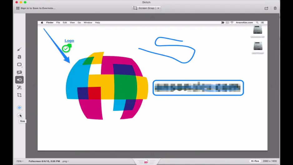Screen dimensions: 293x165
Task: Change the .png file format dropdown
Action: click(x=65, y=161)
